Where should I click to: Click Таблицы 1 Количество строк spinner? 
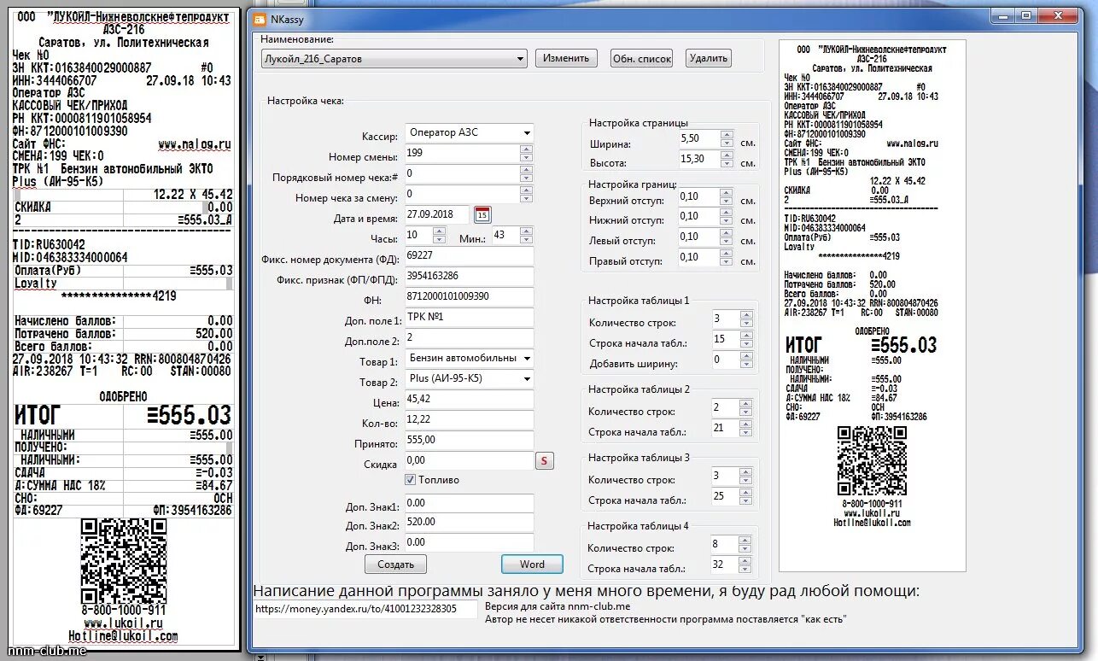click(746, 319)
